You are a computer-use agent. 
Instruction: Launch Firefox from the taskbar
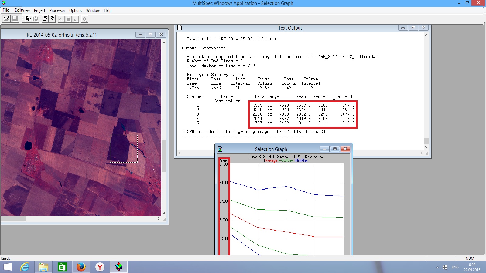81,267
